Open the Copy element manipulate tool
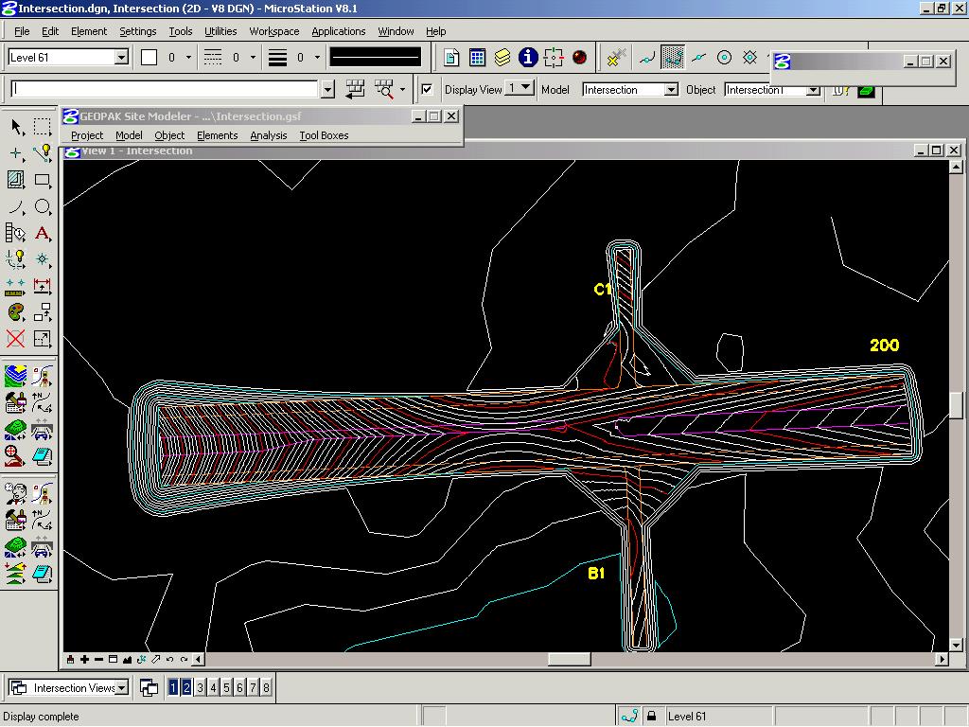969x727 pixels. [42, 312]
